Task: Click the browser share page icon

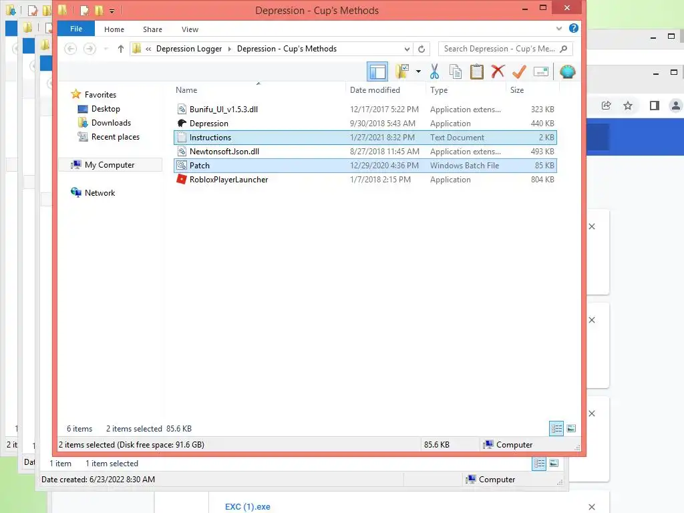Action: 606,106
